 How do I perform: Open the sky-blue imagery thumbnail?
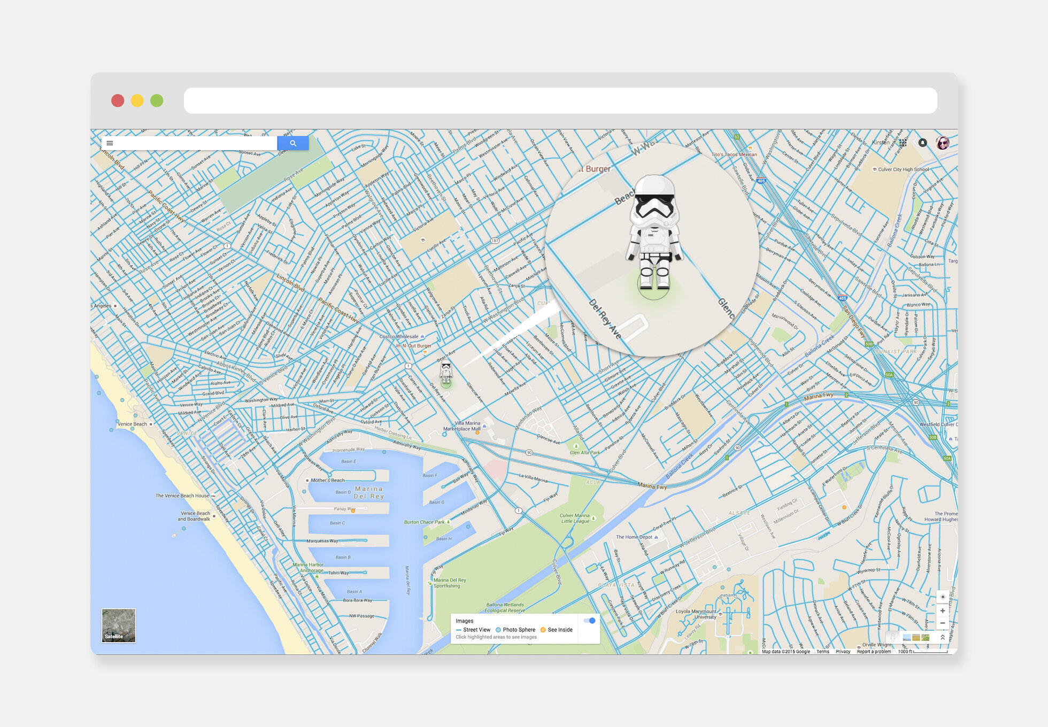coord(907,637)
